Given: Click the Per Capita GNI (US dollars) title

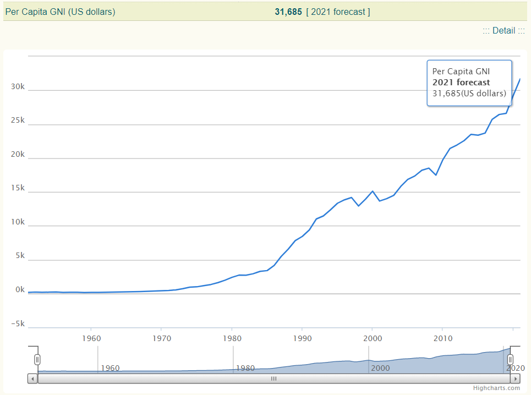Looking at the screenshot, I should coord(61,12).
